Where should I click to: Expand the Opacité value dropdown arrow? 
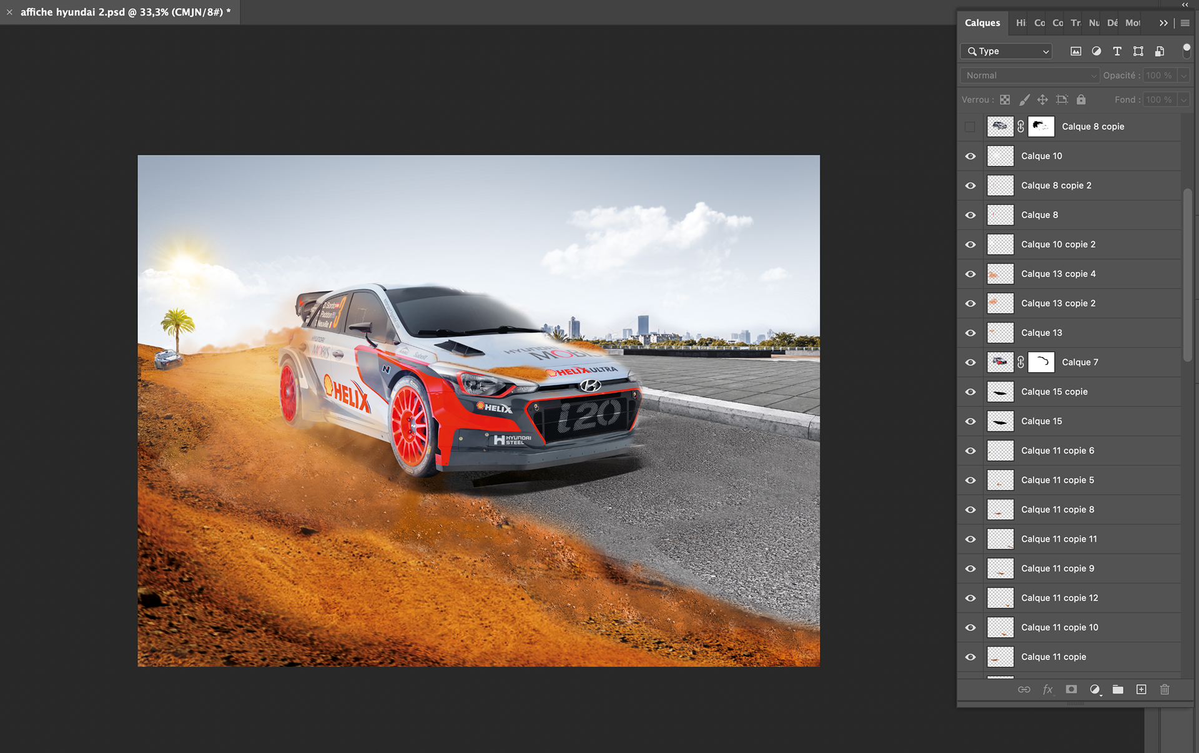(x=1183, y=76)
